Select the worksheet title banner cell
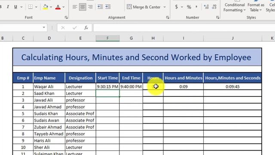The image size is (275, 155). click(137, 57)
